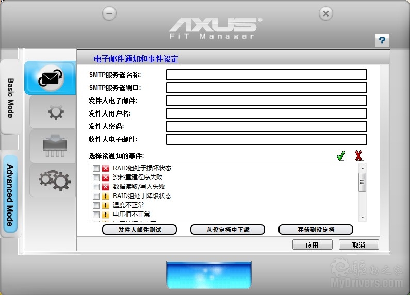This screenshot has width=410, height=295.
Task: Click the round minimize icon in header
Action: pyautogui.click(x=109, y=14)
